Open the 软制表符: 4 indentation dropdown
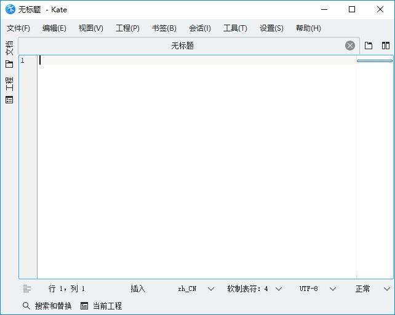Viewport: 395px width, 315px height. (x=255, y=289)
